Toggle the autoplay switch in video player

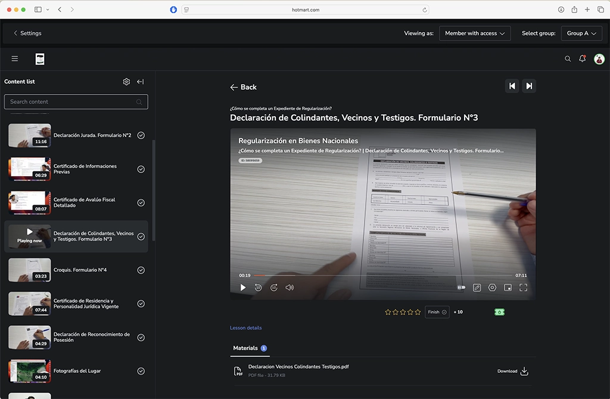pos(461,287)
